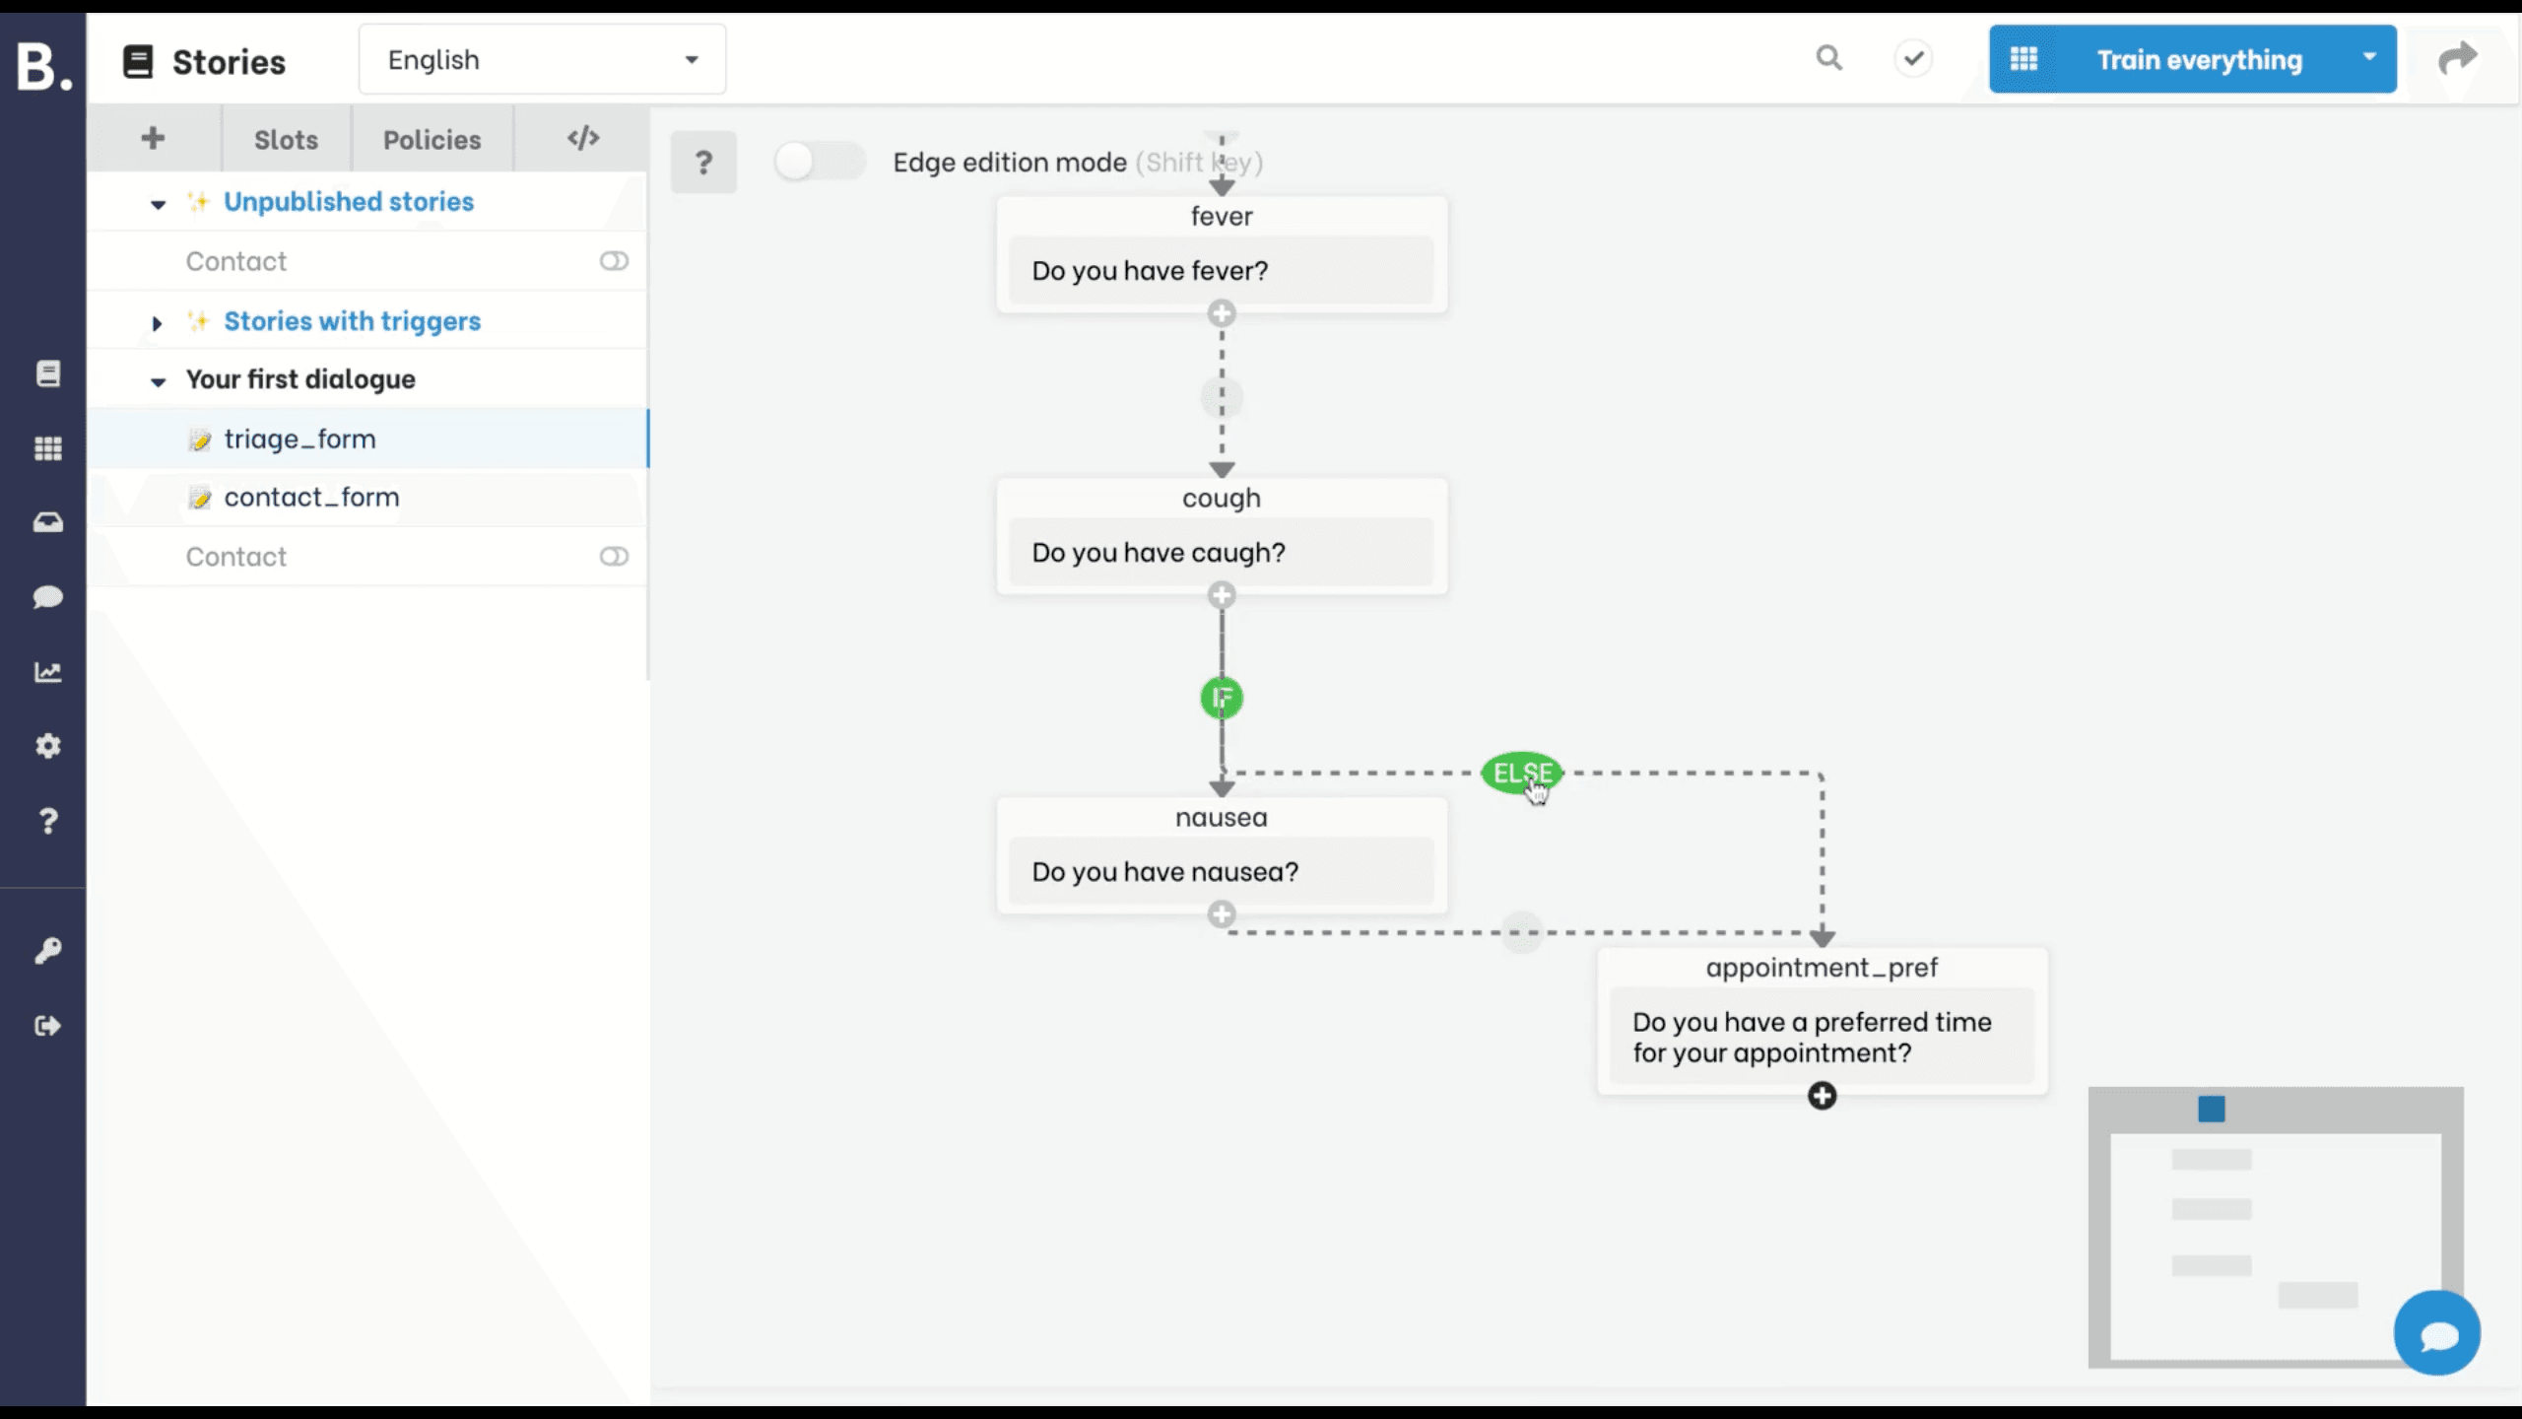
Task: Select the grid icon in the left sidebar
Action: [x=48, y=448]
